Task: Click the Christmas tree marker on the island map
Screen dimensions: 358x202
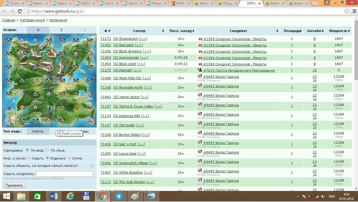Action: coord(49,107)
